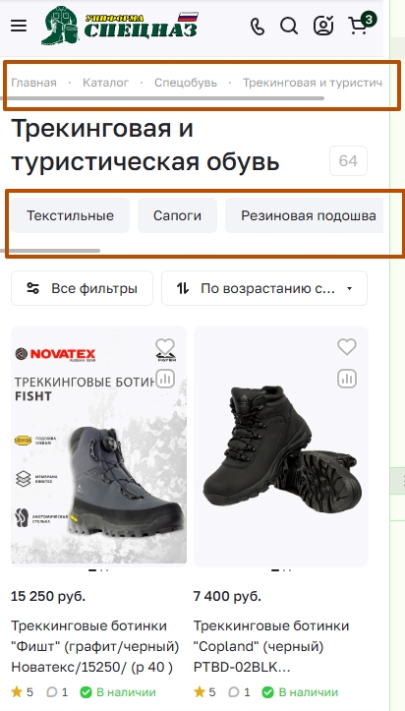Open the Copland black boots product image
This screenshot has width=405, height=711.
[281, 446]
